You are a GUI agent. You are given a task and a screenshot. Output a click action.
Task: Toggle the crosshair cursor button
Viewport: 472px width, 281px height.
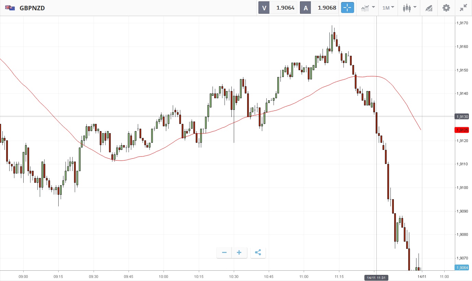click(x=347, y=8)
